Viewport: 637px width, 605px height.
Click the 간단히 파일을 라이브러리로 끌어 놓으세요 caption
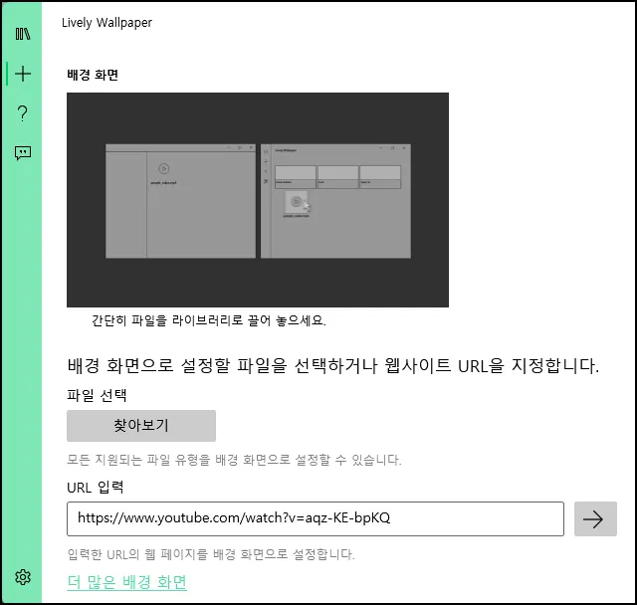(209, 320)
